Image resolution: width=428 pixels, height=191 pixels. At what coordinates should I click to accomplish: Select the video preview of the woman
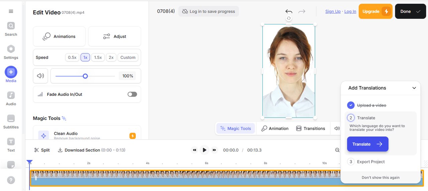point(289,71)
